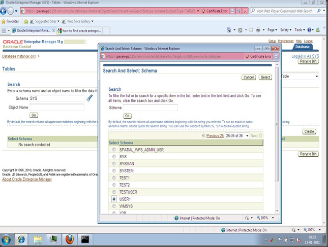The image size is (328, 247).
Task: Click the popup refresh icon beside Certificate Error
Action: point(276,56)
